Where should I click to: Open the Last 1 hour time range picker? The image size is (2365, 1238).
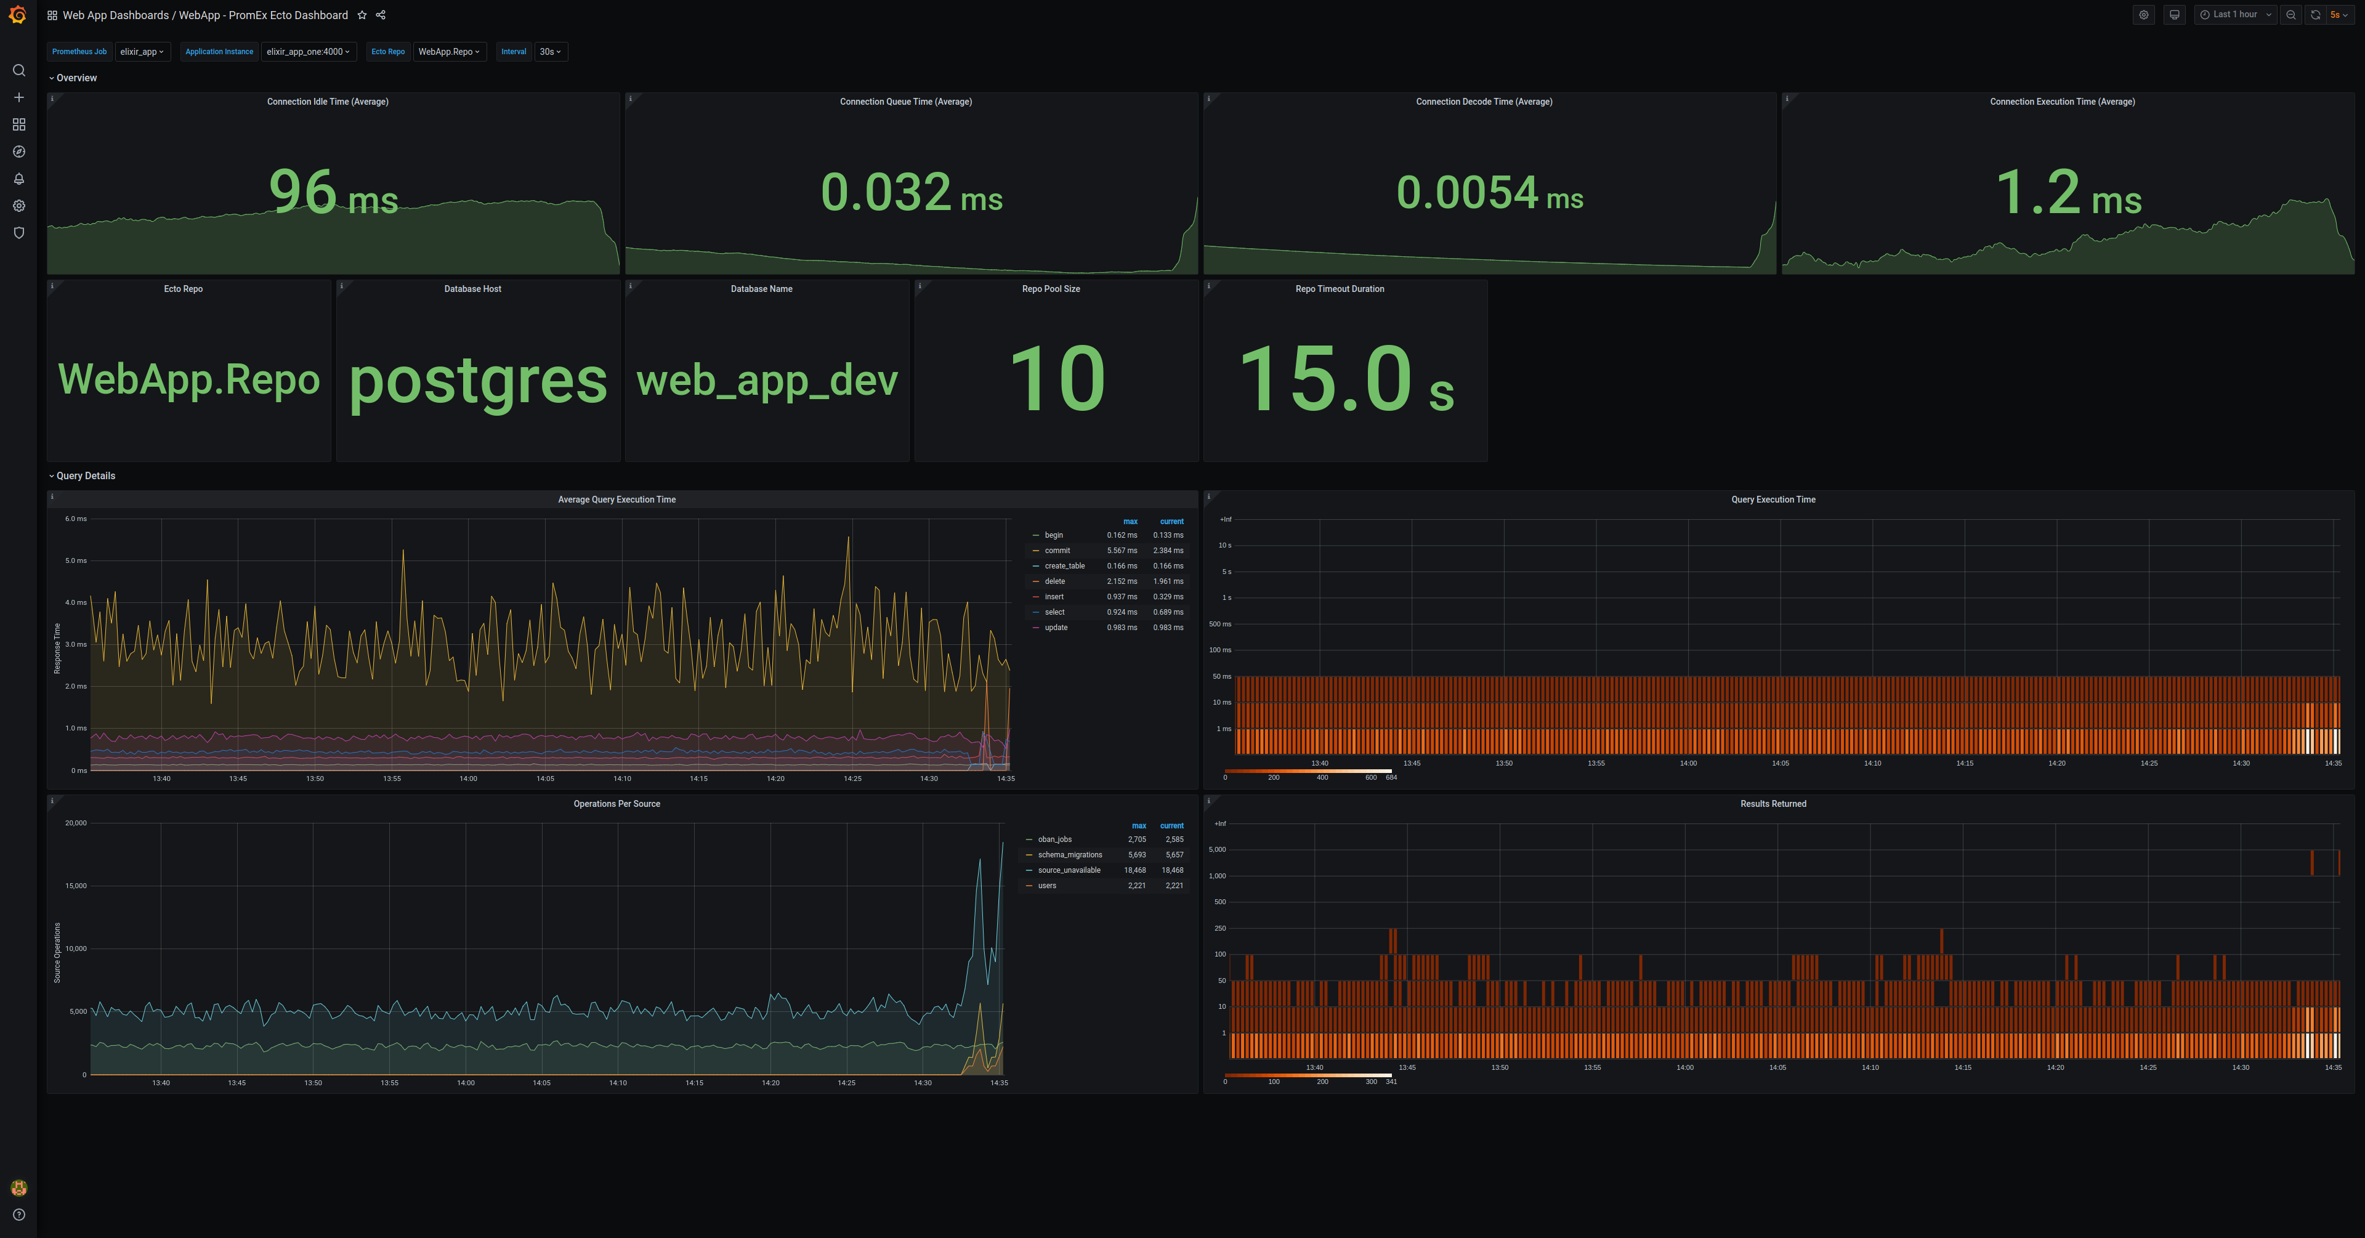click(2234, 15)
